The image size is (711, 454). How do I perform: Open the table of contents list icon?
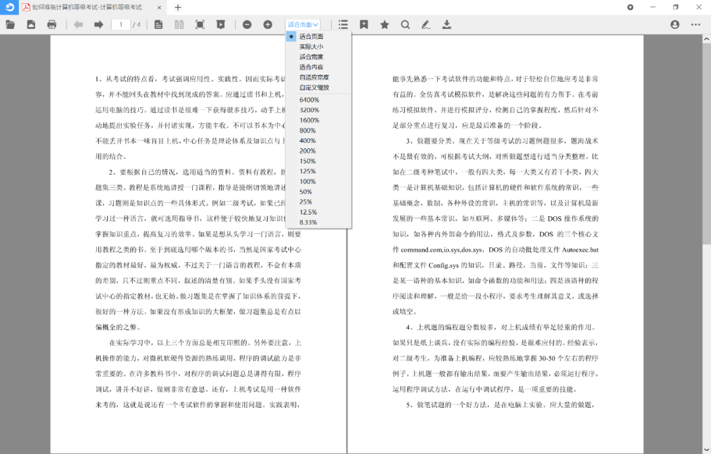click(x=343, y=24)
